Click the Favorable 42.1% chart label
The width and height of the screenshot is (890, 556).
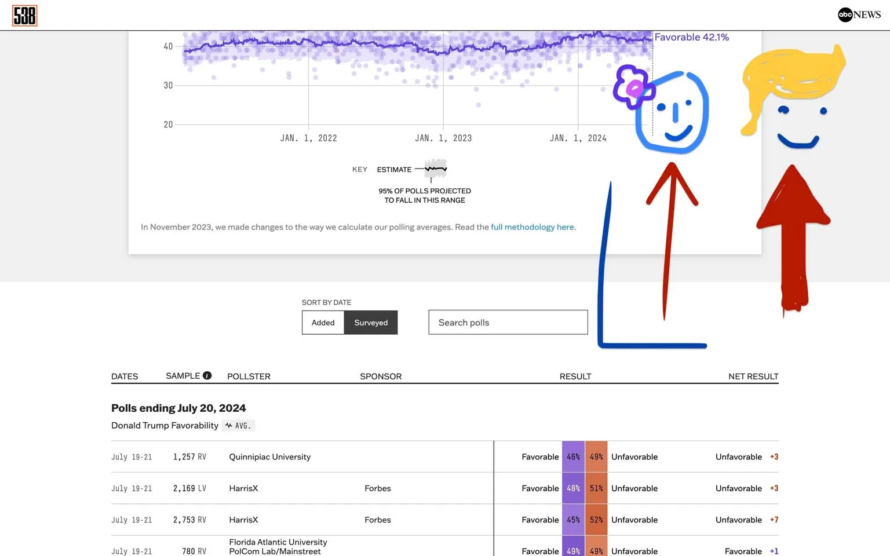pos(691,36)
